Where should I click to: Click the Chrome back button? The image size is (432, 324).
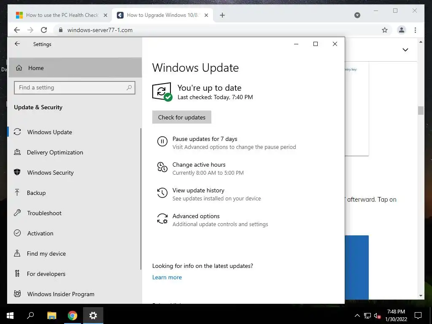pos(17,30)
